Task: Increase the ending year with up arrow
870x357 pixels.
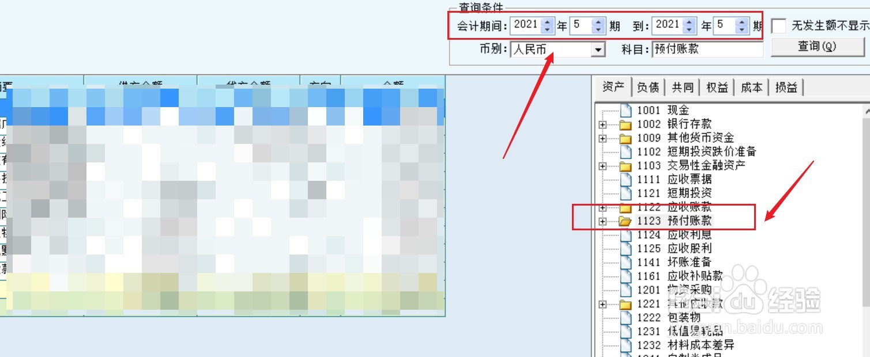Action: (x=689, y=22)
